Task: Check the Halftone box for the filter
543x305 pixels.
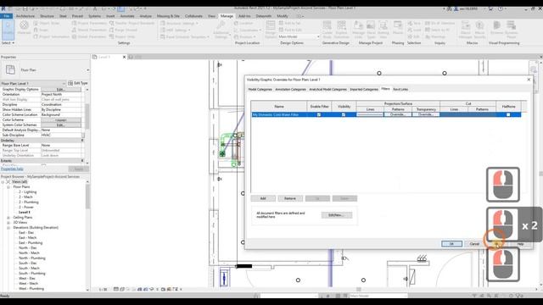Action: coord(508,114)
